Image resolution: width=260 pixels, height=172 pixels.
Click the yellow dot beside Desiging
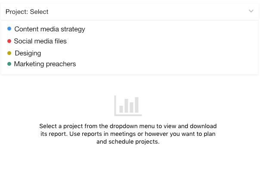coord(9,53)
